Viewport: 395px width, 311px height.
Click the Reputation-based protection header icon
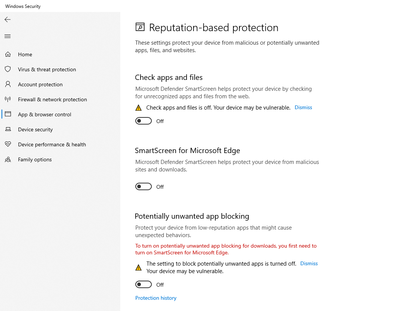coord(140,27)
